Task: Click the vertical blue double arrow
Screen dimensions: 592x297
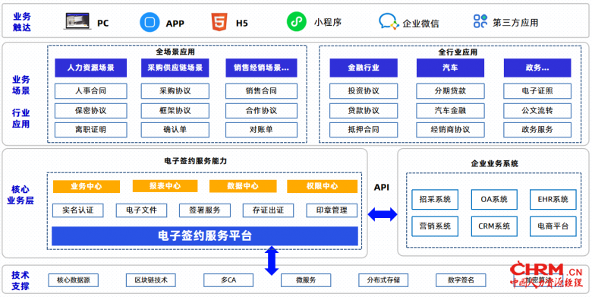Action: coord(272,261)
